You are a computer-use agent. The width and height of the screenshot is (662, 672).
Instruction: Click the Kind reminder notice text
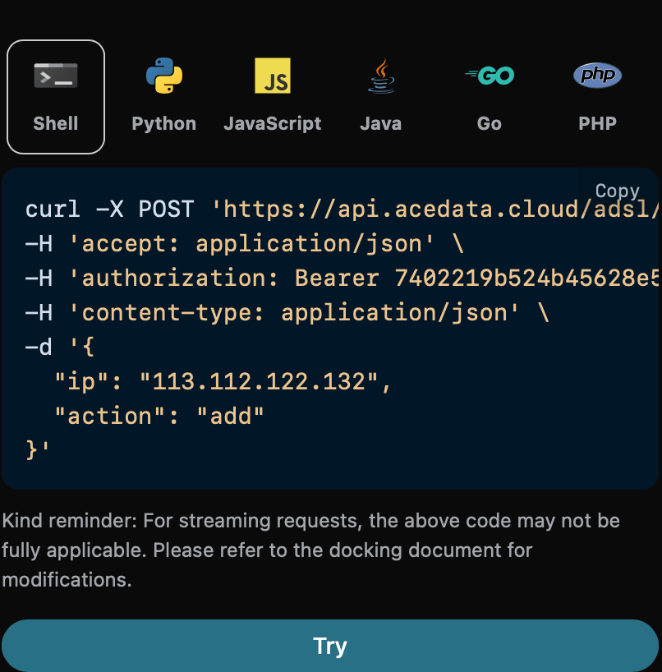coord(310,550)
